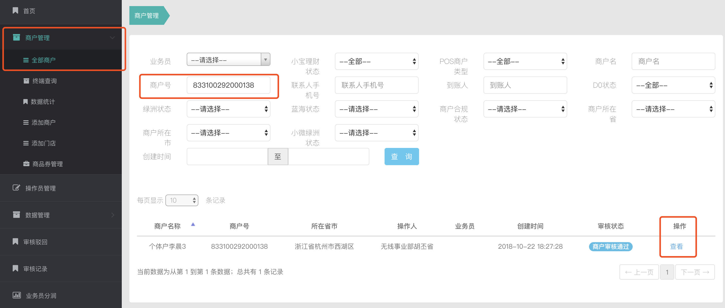
Task: Click the 下一页 pagination button
Action: (x=695, y=272)
